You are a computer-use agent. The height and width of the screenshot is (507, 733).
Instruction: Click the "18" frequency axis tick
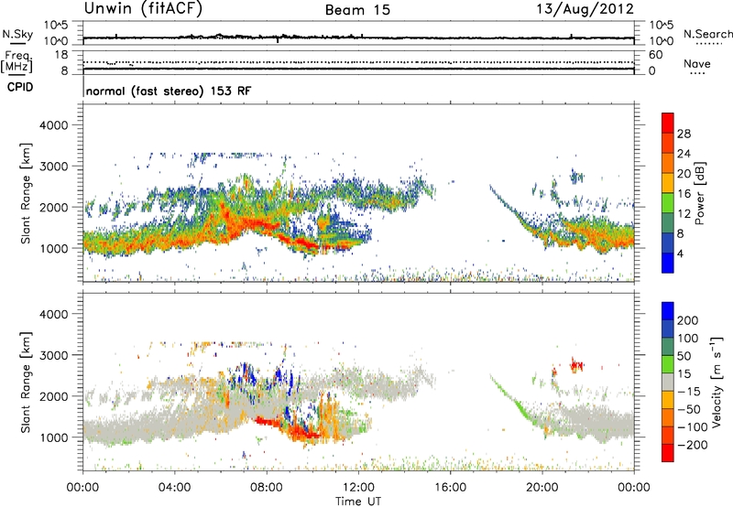pos(61,55)
